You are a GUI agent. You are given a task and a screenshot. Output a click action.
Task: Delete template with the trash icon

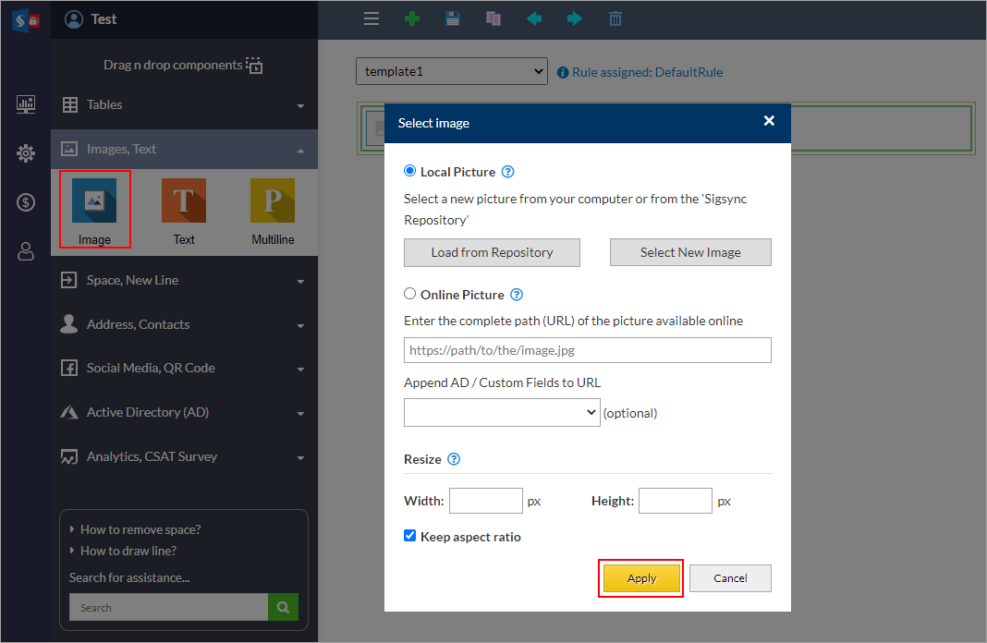point(615,18)
